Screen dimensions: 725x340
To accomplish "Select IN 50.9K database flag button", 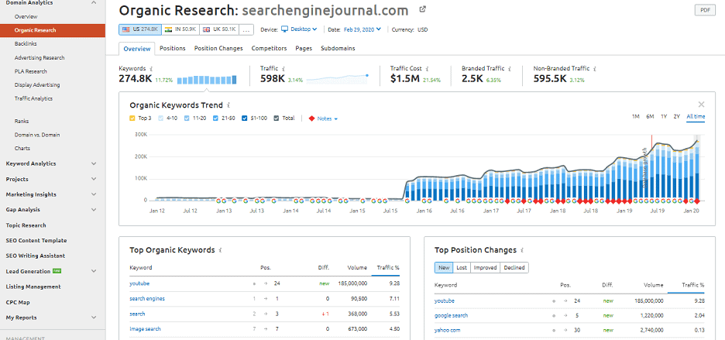I will pyautogui.click(x=180, y=29).
